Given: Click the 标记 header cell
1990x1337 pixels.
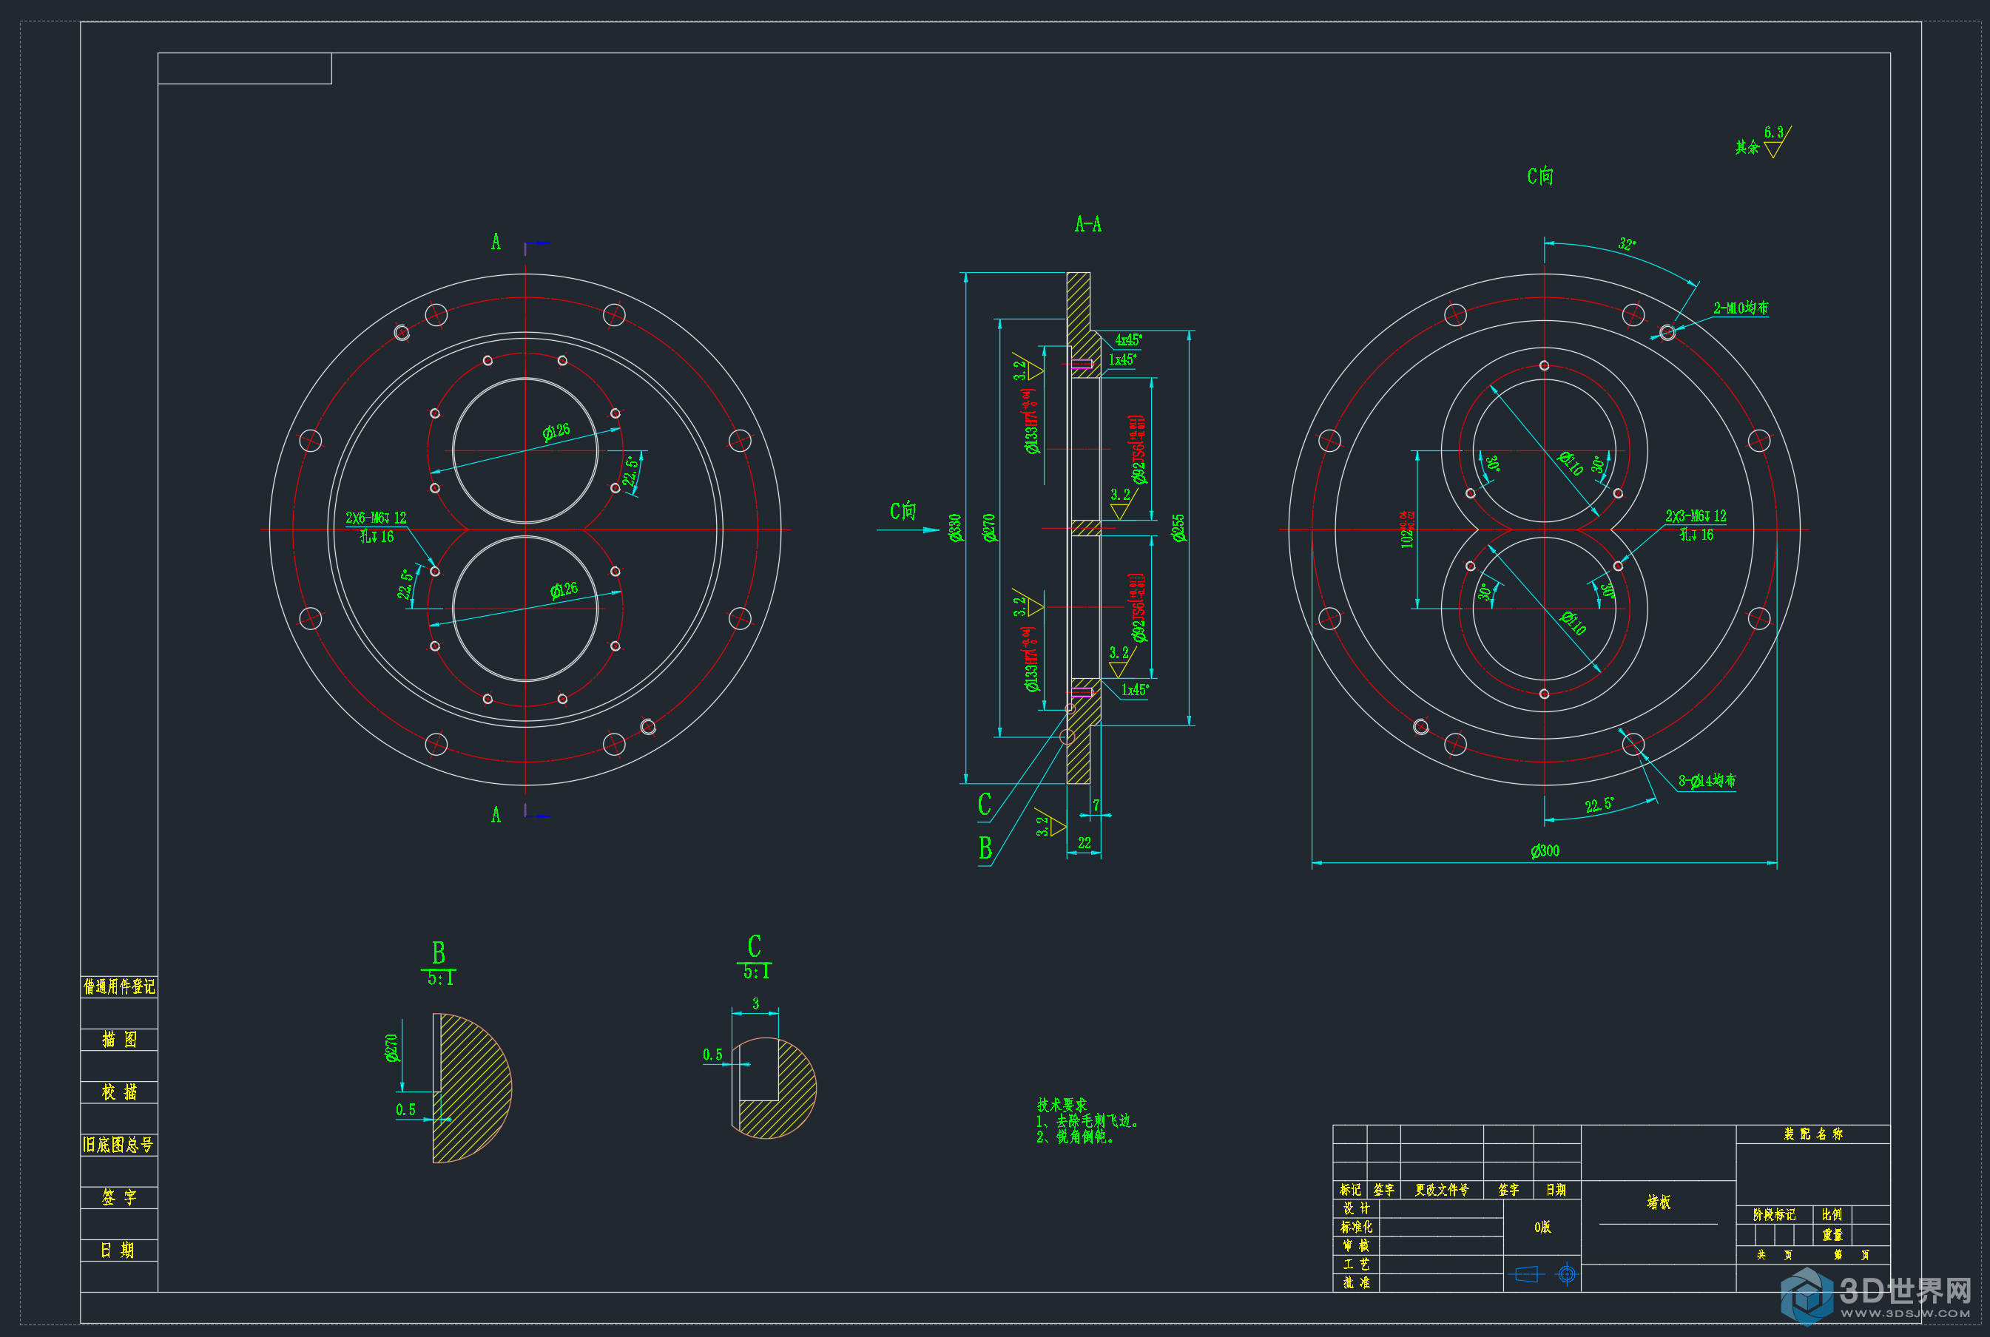Looking at the screenshot, I should coord(1350,1190).
